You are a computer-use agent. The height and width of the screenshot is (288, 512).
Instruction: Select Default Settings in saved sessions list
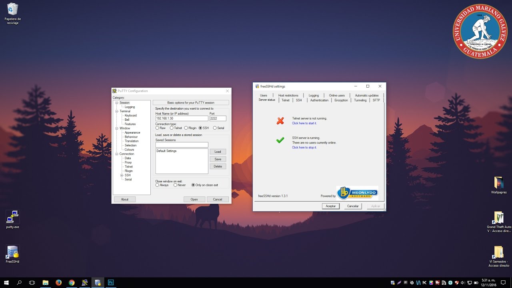pos(166,151)
